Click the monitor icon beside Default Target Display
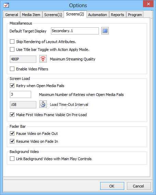Image resolution: width=156 pixels, height=195 pixels. coord(105,31)
